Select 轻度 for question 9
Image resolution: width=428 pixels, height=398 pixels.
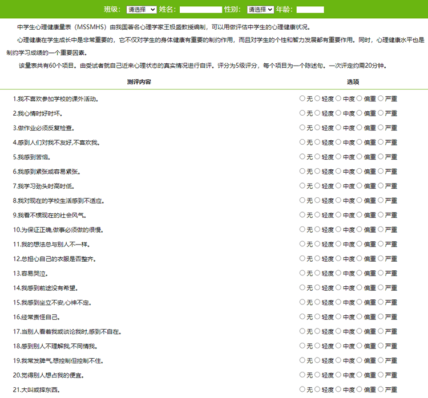(317, 215)
